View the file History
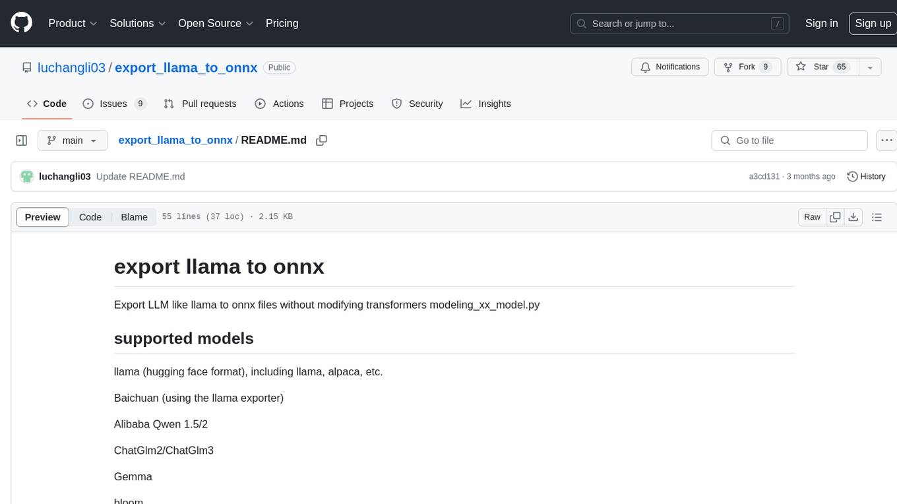 pos(866,177)
